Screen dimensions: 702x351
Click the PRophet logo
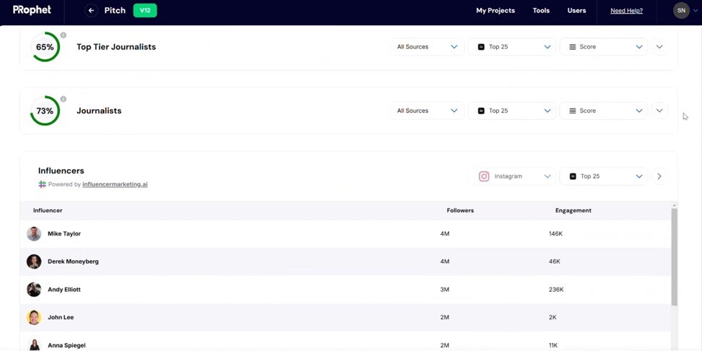pyautogui.click(x=32, y=10)
